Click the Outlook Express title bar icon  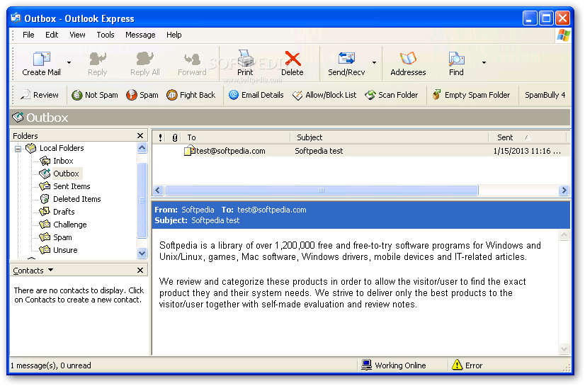16,18
